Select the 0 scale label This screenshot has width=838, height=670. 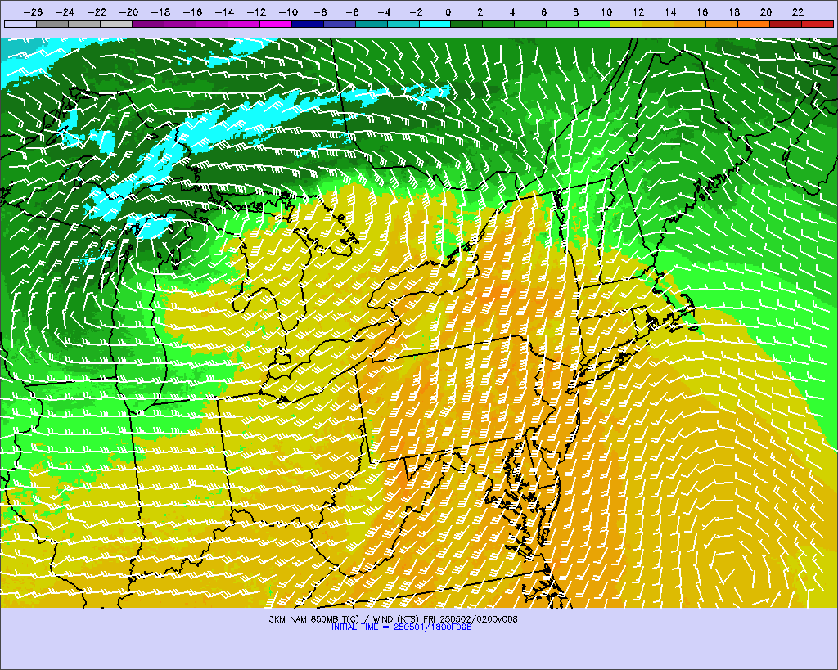(448, 11)
